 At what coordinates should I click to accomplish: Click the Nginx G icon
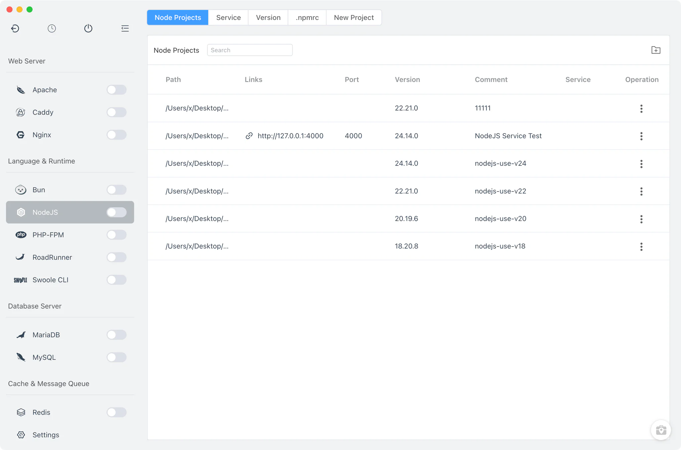point(21,135)
